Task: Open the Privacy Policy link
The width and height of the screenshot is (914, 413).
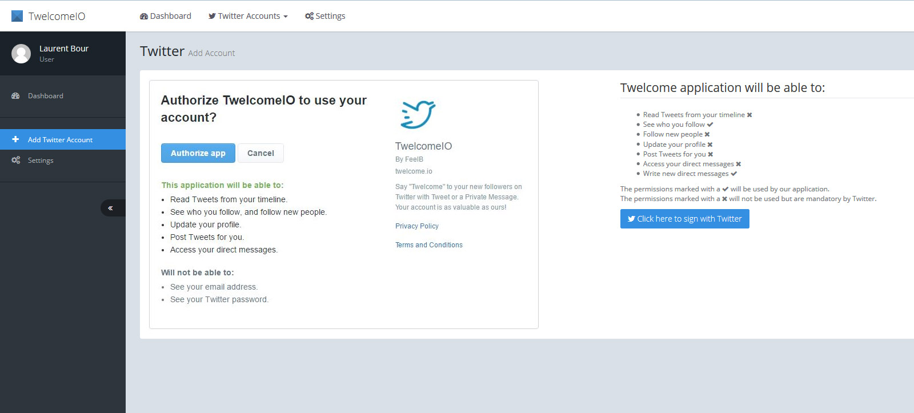Action: pos(417,226)
